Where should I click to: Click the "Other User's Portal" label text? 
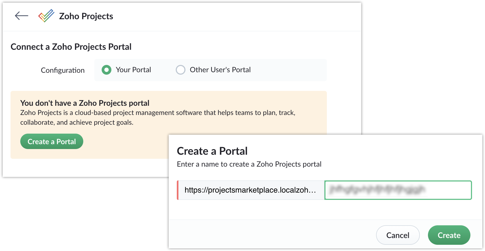point(220,70)
